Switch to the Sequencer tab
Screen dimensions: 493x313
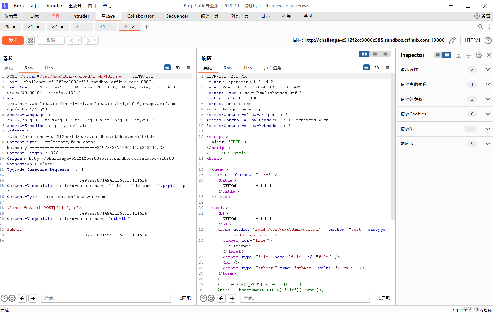[x=177, y=16]
